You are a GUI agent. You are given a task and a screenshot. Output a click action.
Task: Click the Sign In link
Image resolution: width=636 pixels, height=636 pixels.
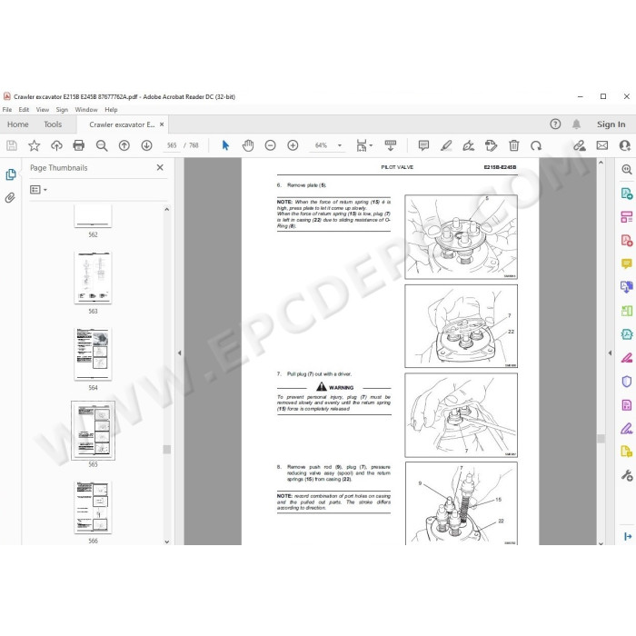611,124
